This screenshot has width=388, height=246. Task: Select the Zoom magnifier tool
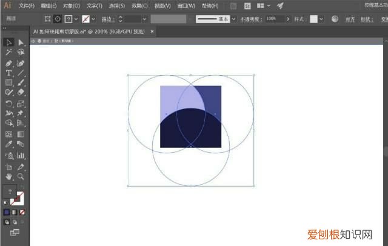pyautogui.click(x=21, y=176)
